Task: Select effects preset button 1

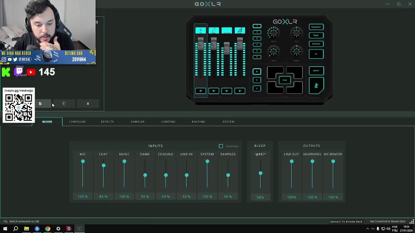Action: 257,26
